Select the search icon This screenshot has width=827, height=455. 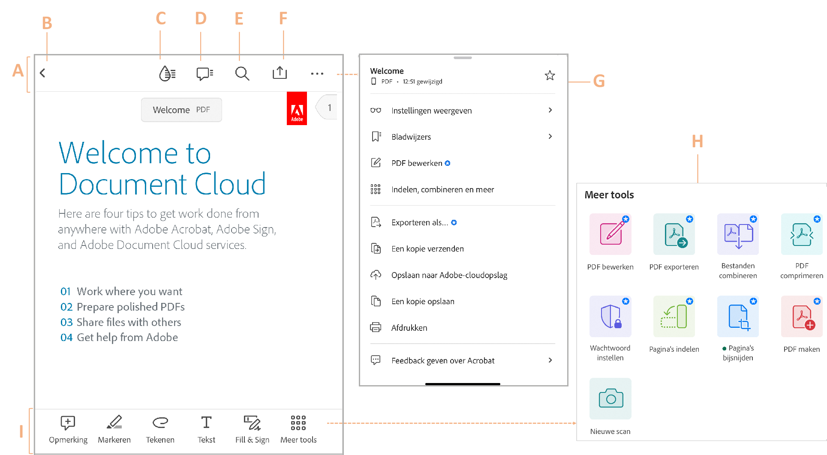click(x=242, y=73)
